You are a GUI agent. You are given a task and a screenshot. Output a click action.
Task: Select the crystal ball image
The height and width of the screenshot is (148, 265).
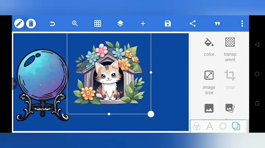coord(42,85)
